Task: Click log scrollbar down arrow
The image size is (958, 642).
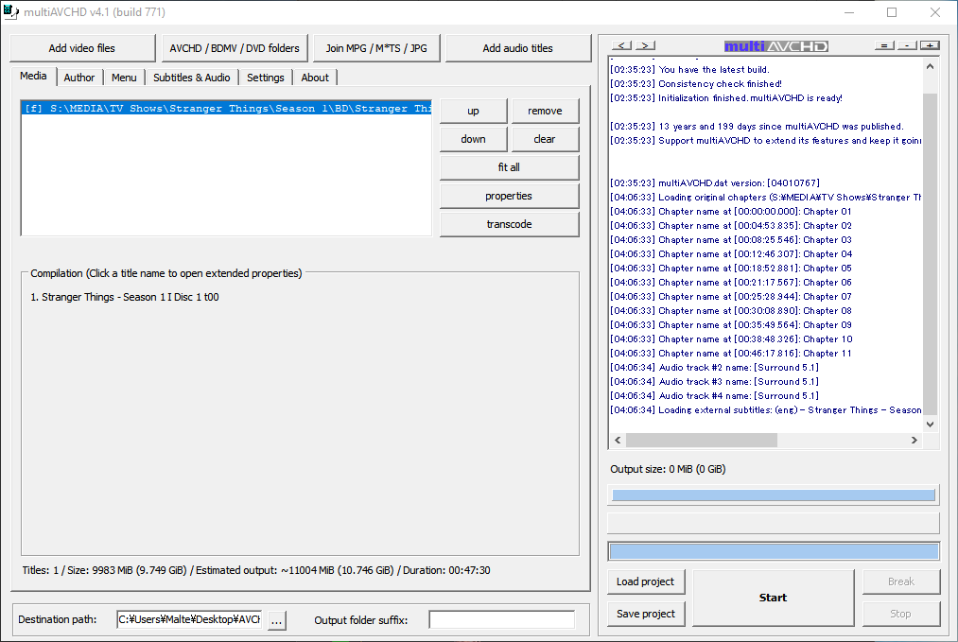Action: pyautogui.click(x=930, y=425)
